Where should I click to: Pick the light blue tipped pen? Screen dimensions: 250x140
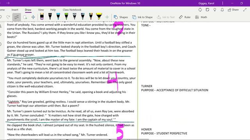[58, 16]
